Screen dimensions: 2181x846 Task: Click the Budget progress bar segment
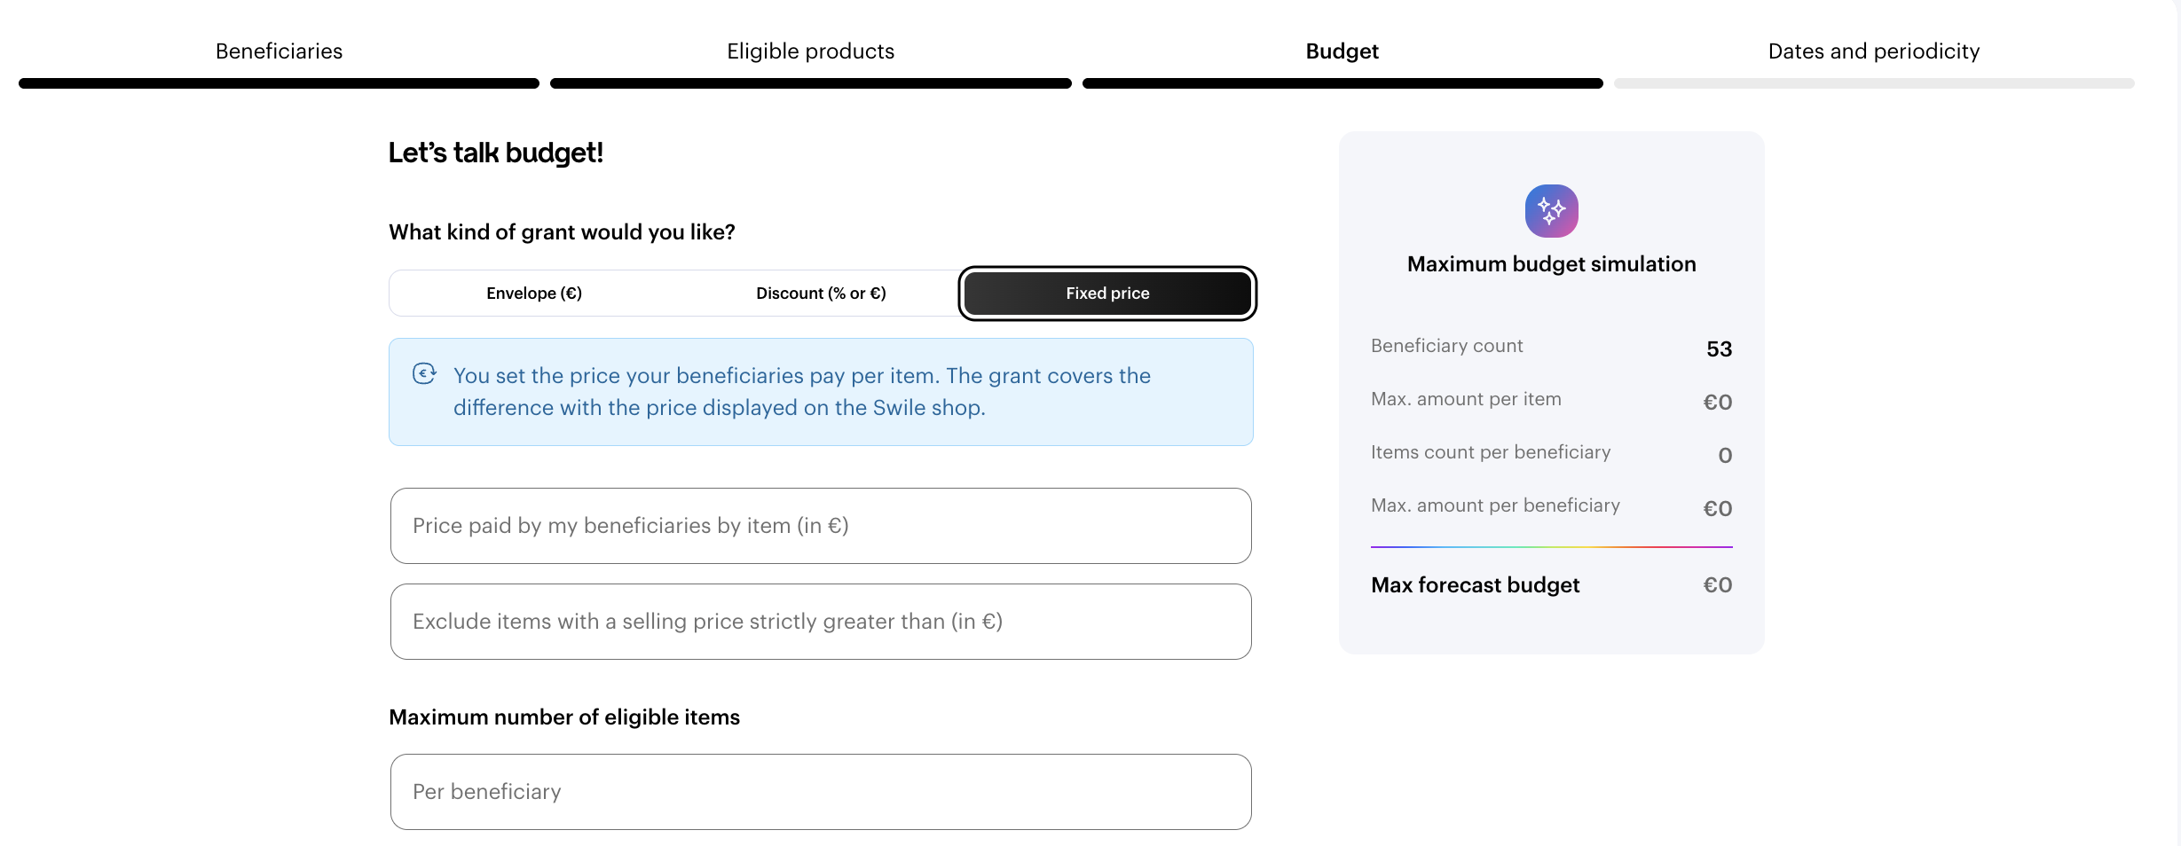click(x=1342, y=83)
